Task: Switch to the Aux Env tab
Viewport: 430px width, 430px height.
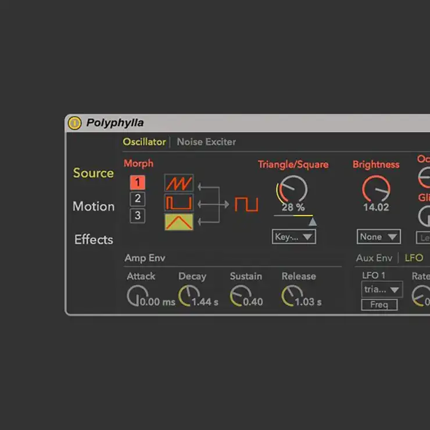Action: [374, 258]
